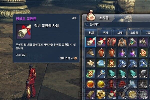The image size is (150, 100).
Task: Open the 보패 tab
Action: coord(120,33)
